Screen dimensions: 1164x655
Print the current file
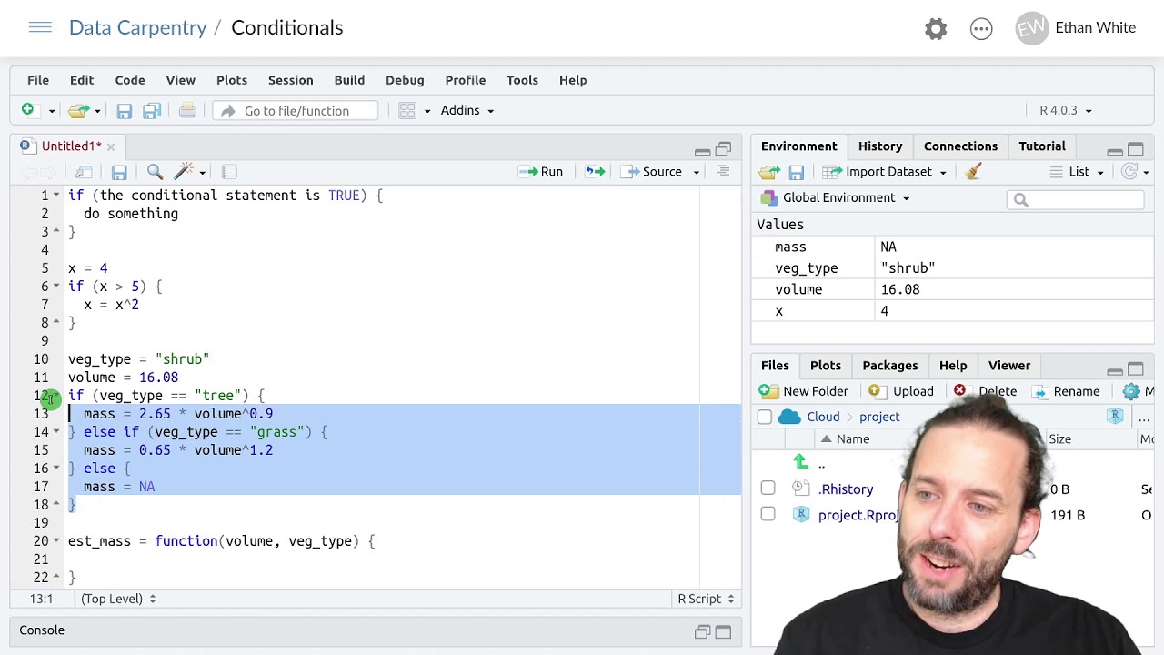click(x=187, y=111)
